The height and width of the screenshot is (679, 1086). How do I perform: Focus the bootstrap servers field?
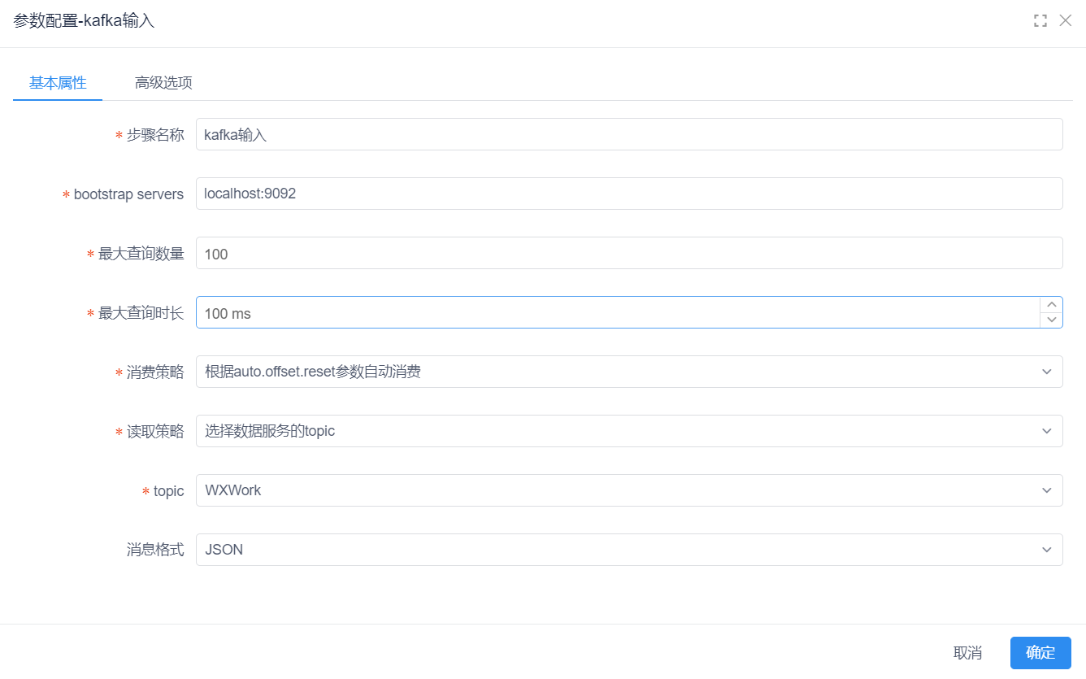[x=629, y=194]
